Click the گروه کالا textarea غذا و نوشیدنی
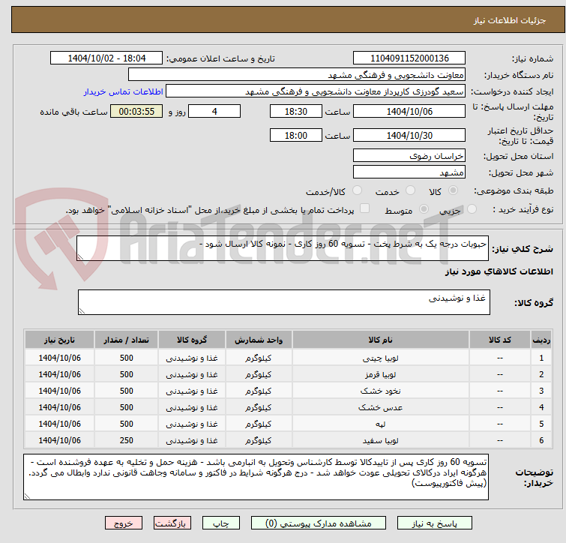 click(x=283, y=301)
